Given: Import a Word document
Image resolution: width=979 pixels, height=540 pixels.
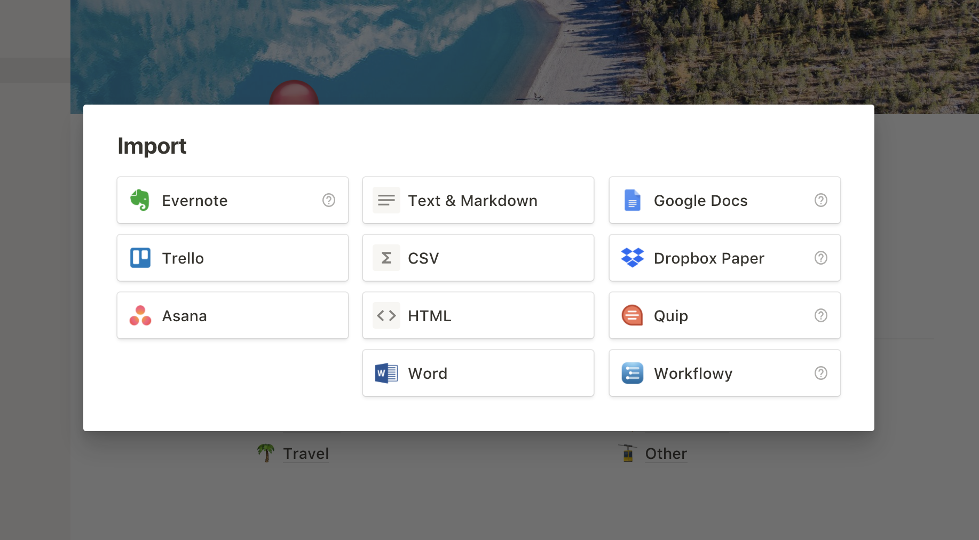Looking at the screenshot, I should pyautogui.click(x=478, y=373).
